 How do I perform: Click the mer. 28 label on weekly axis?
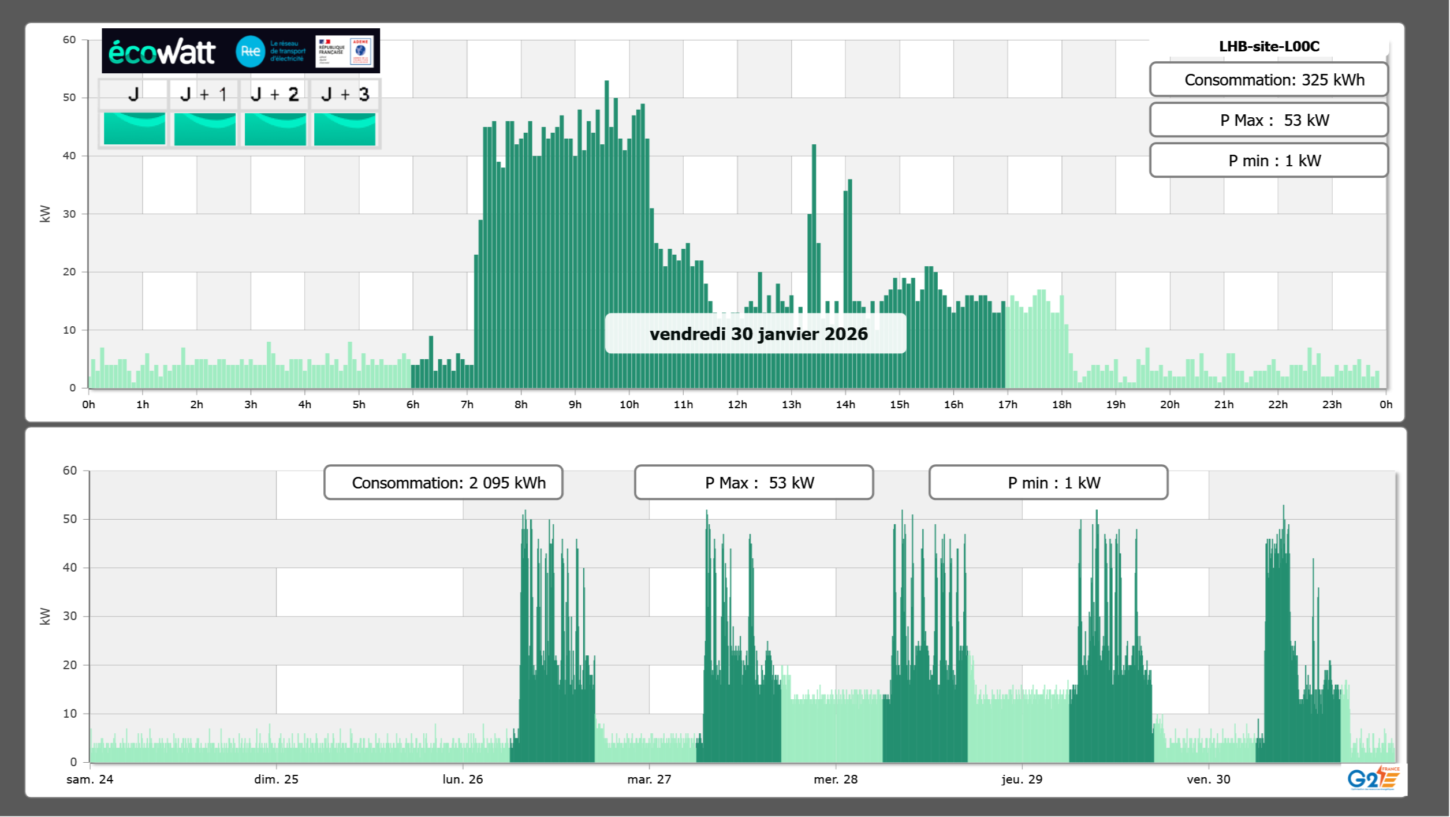(x=835, y=779)
